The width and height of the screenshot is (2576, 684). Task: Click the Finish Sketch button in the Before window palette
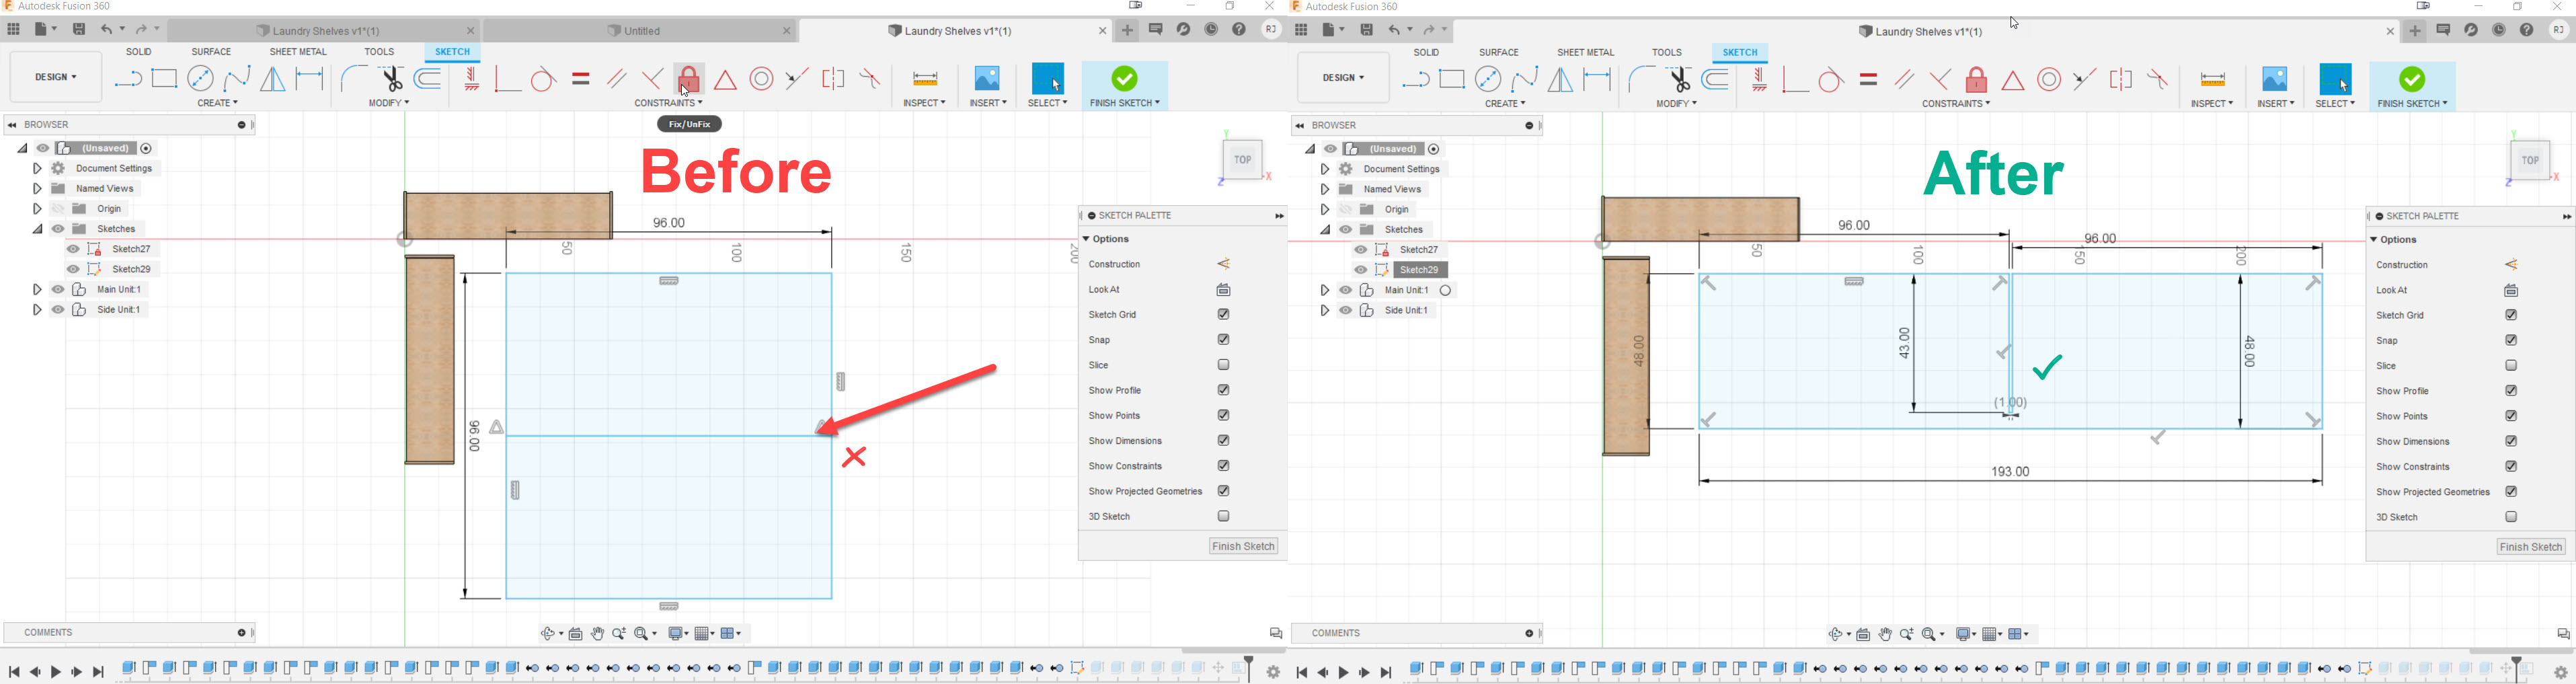1244,547
